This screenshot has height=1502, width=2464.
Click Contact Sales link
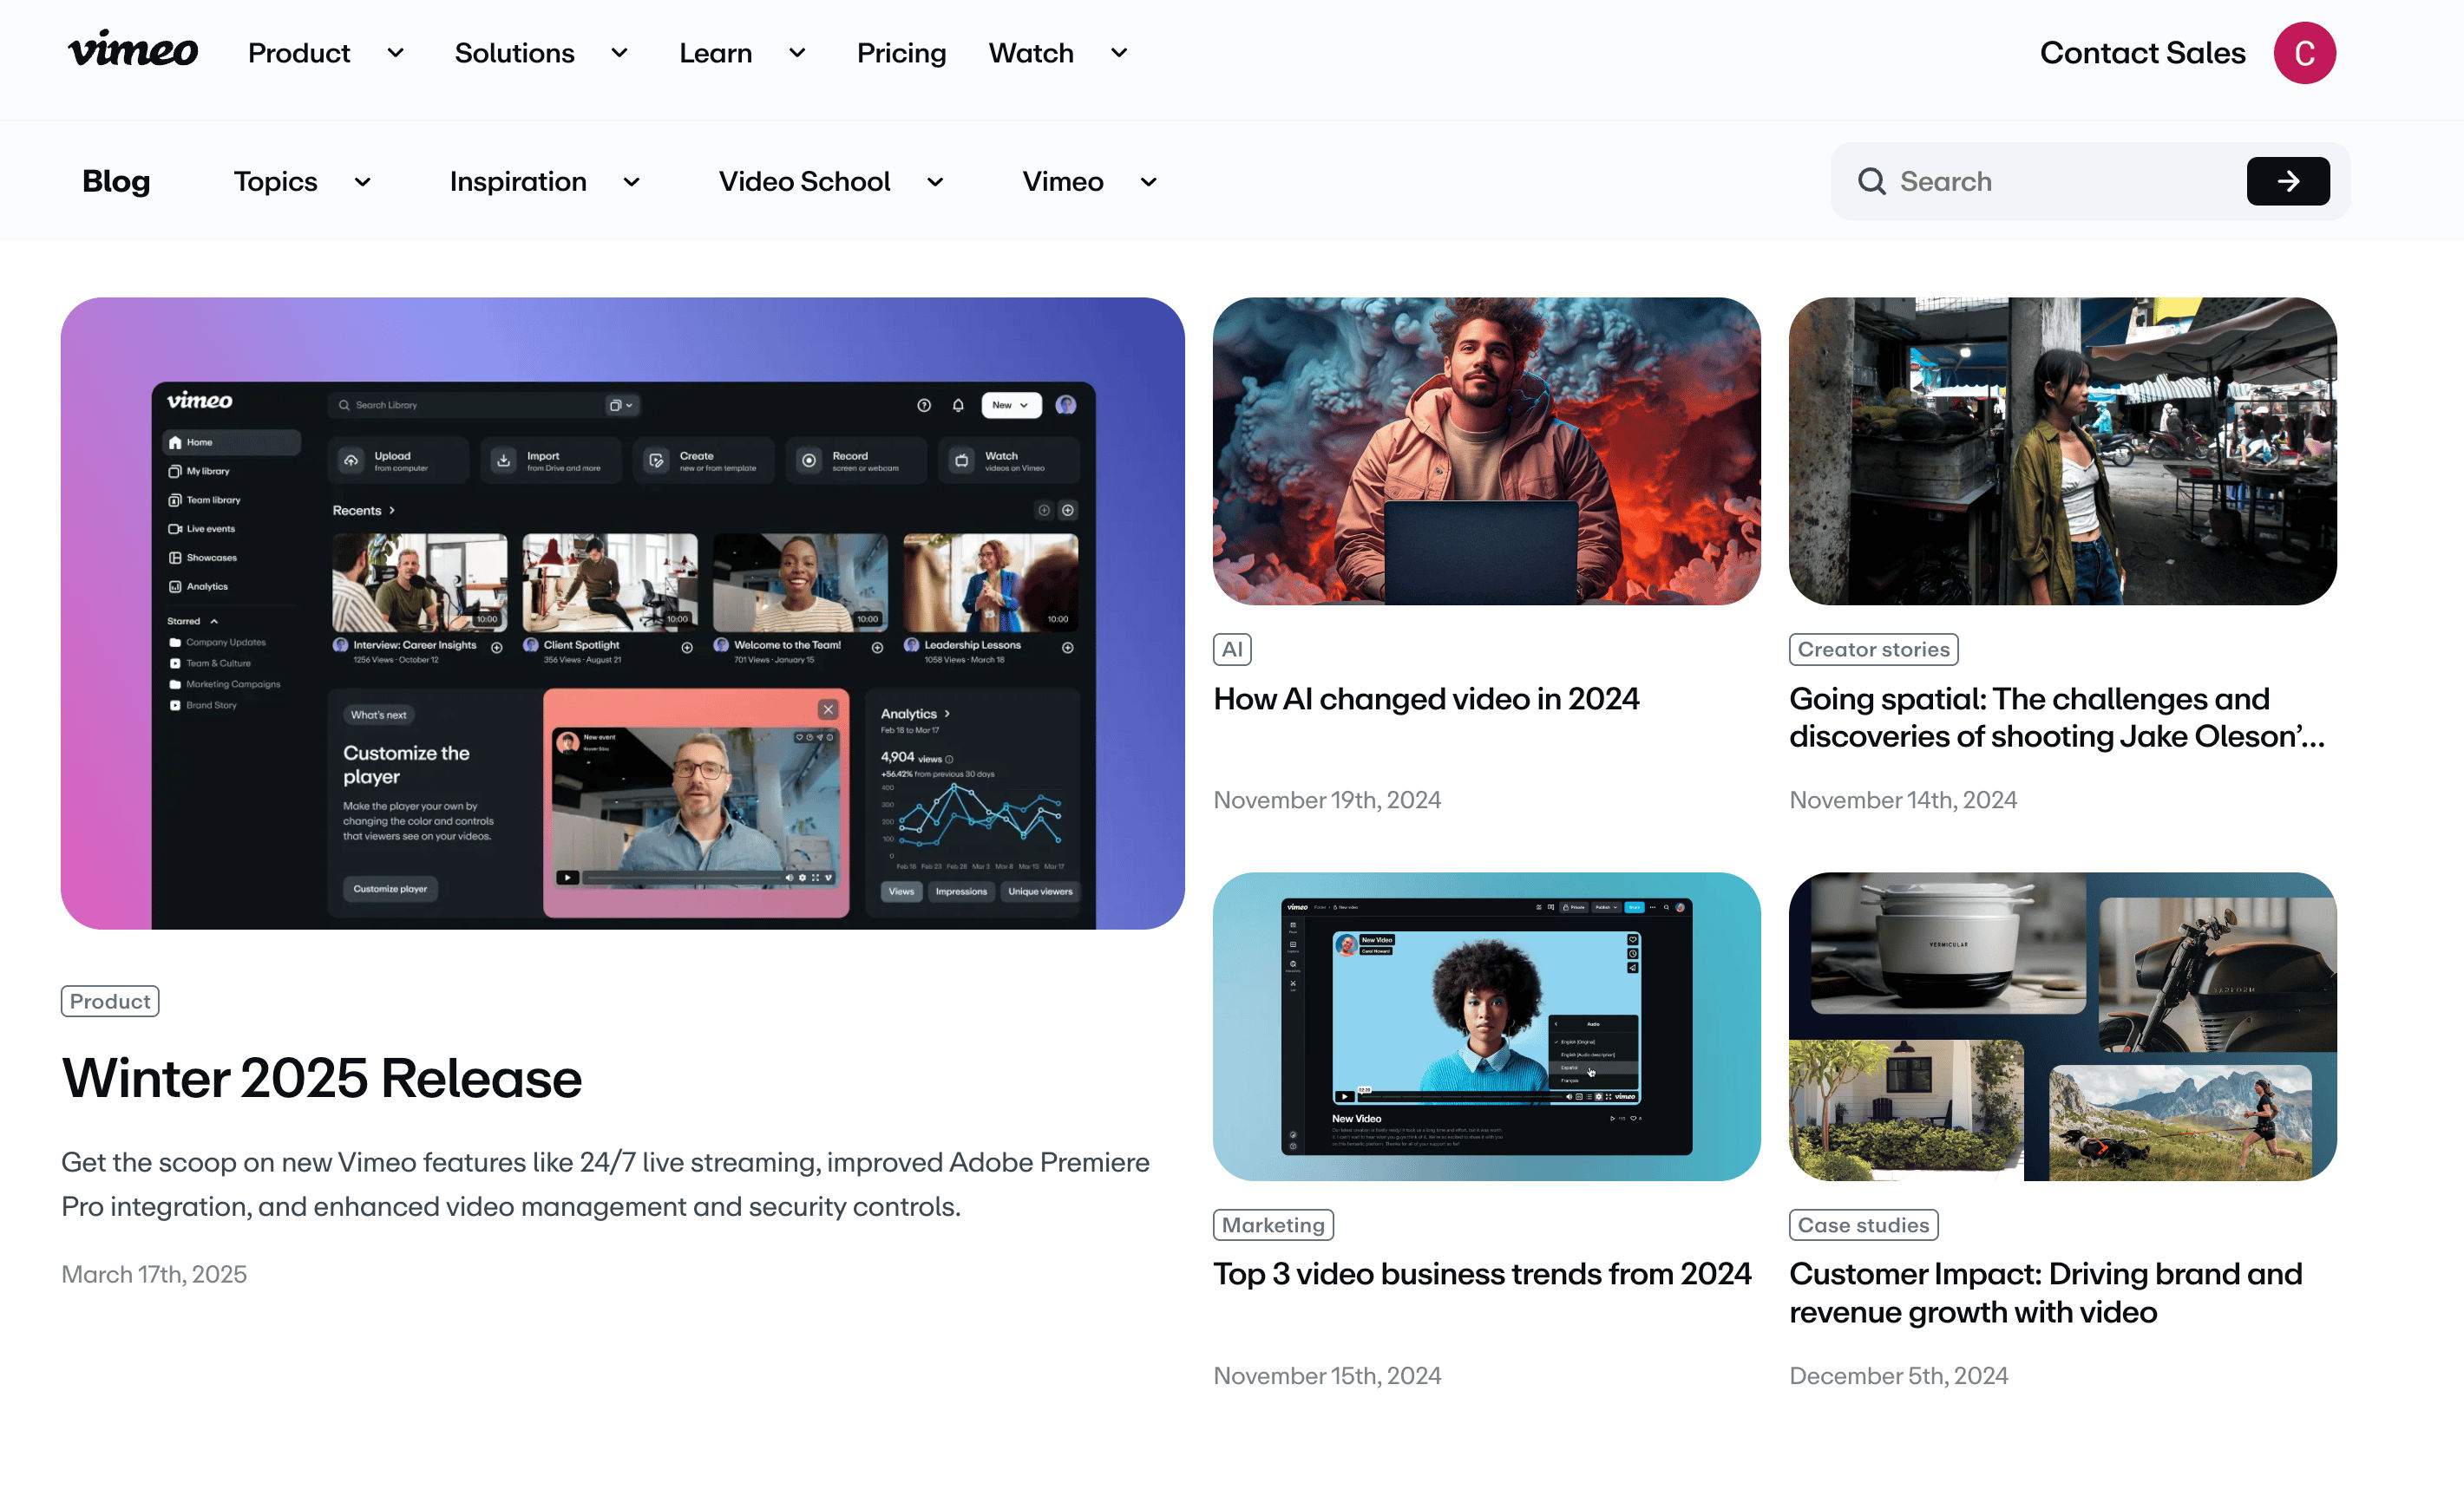2141,53
